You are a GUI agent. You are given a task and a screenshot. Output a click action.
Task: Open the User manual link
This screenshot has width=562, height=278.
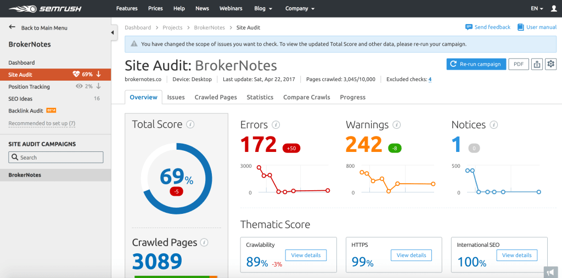(x=541, y=27)
